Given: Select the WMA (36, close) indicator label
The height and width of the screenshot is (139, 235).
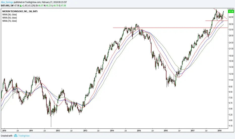Looking at the screenshot, I should (x=10, y=15).
